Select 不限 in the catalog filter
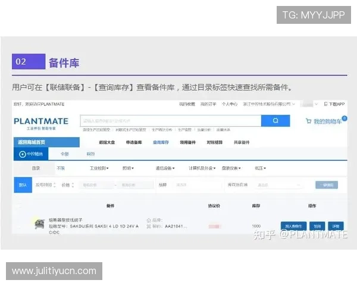 click(x=61, y=168)
